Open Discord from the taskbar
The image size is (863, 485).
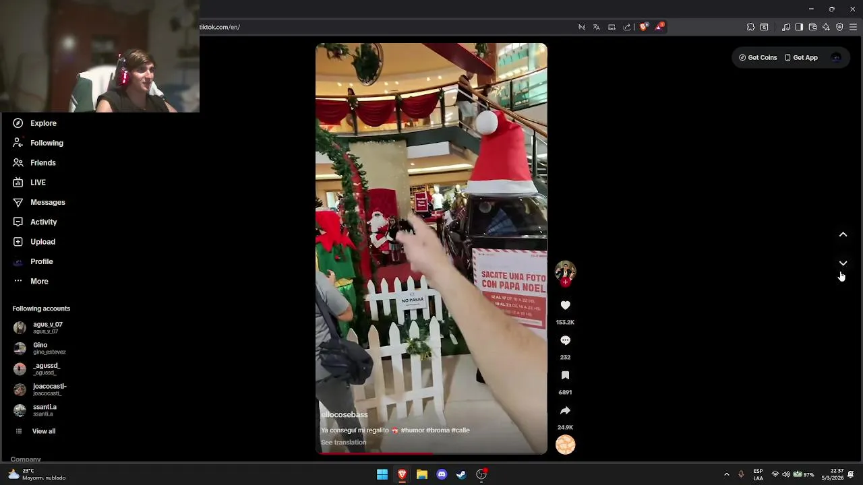[x=442, y=474]
